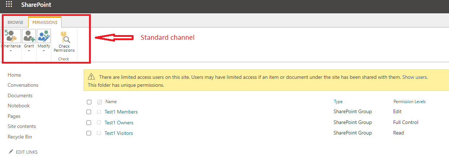Tick the select-all checkbox in header row
Screen dimensions: 449x158
coord(89,102)
